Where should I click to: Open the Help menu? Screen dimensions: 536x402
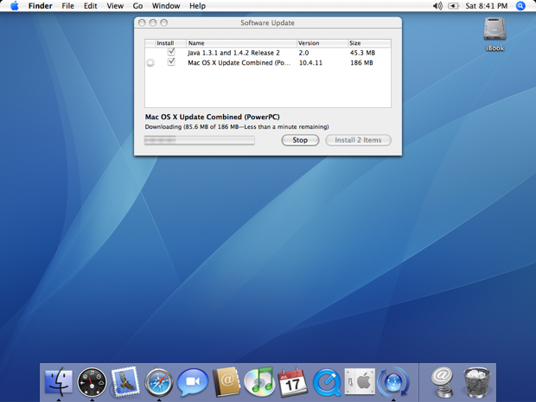pos(198,6)
